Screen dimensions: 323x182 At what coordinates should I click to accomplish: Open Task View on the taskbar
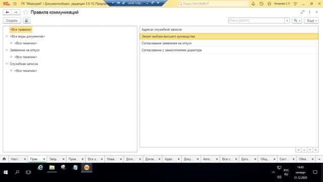[28, 172]
